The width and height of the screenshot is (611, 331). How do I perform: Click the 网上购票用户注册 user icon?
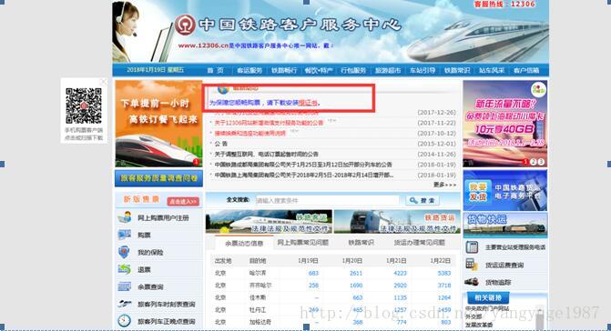click(x=125, y=217)
